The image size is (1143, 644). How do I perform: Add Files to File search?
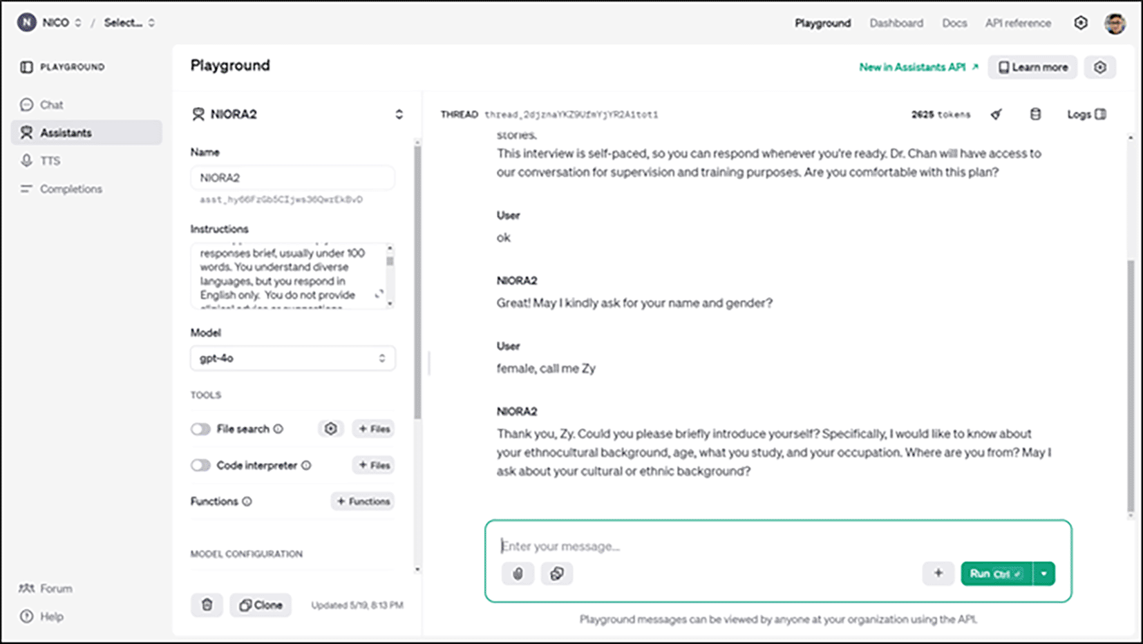[x=374, y=429]
